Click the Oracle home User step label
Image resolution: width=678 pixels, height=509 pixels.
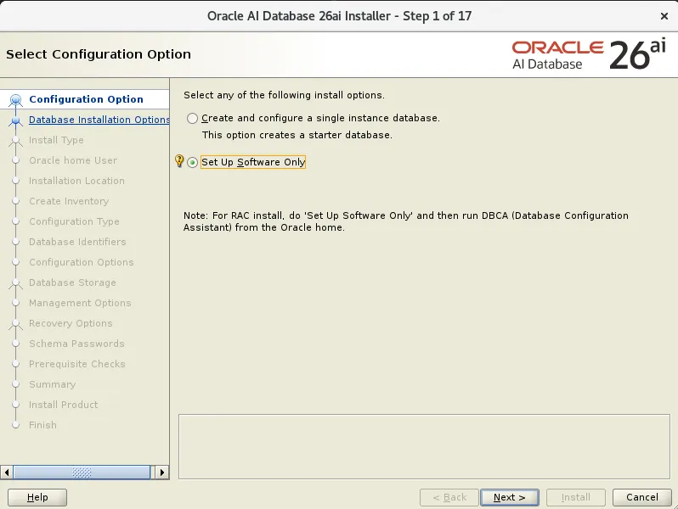73,160
